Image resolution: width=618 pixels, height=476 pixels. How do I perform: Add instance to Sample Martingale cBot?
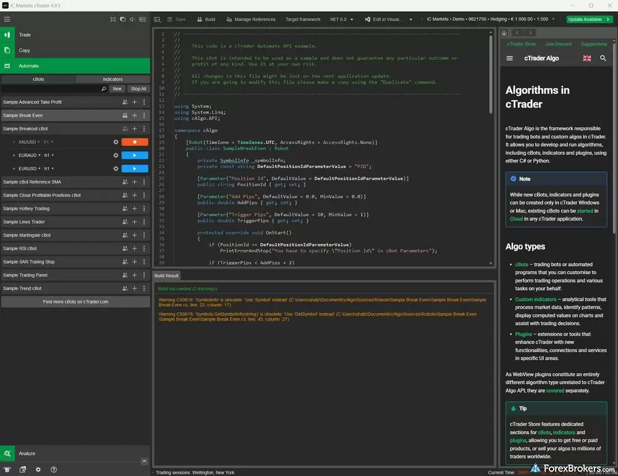pyautogui.click(x=134, y=235)
